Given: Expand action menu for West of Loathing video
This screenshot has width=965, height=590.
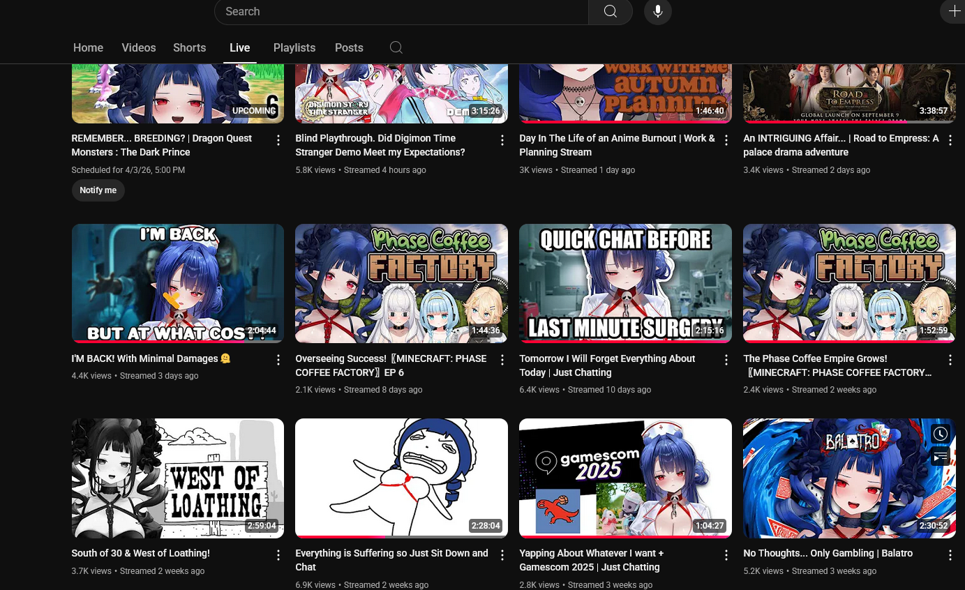Looking at the screenshot, I should pyautogui.click(x=278, y=555).
